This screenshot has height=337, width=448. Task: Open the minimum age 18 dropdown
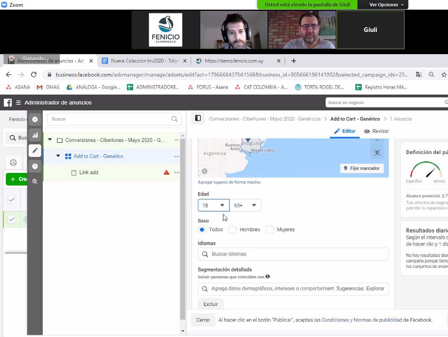click(x=213, y=205)
